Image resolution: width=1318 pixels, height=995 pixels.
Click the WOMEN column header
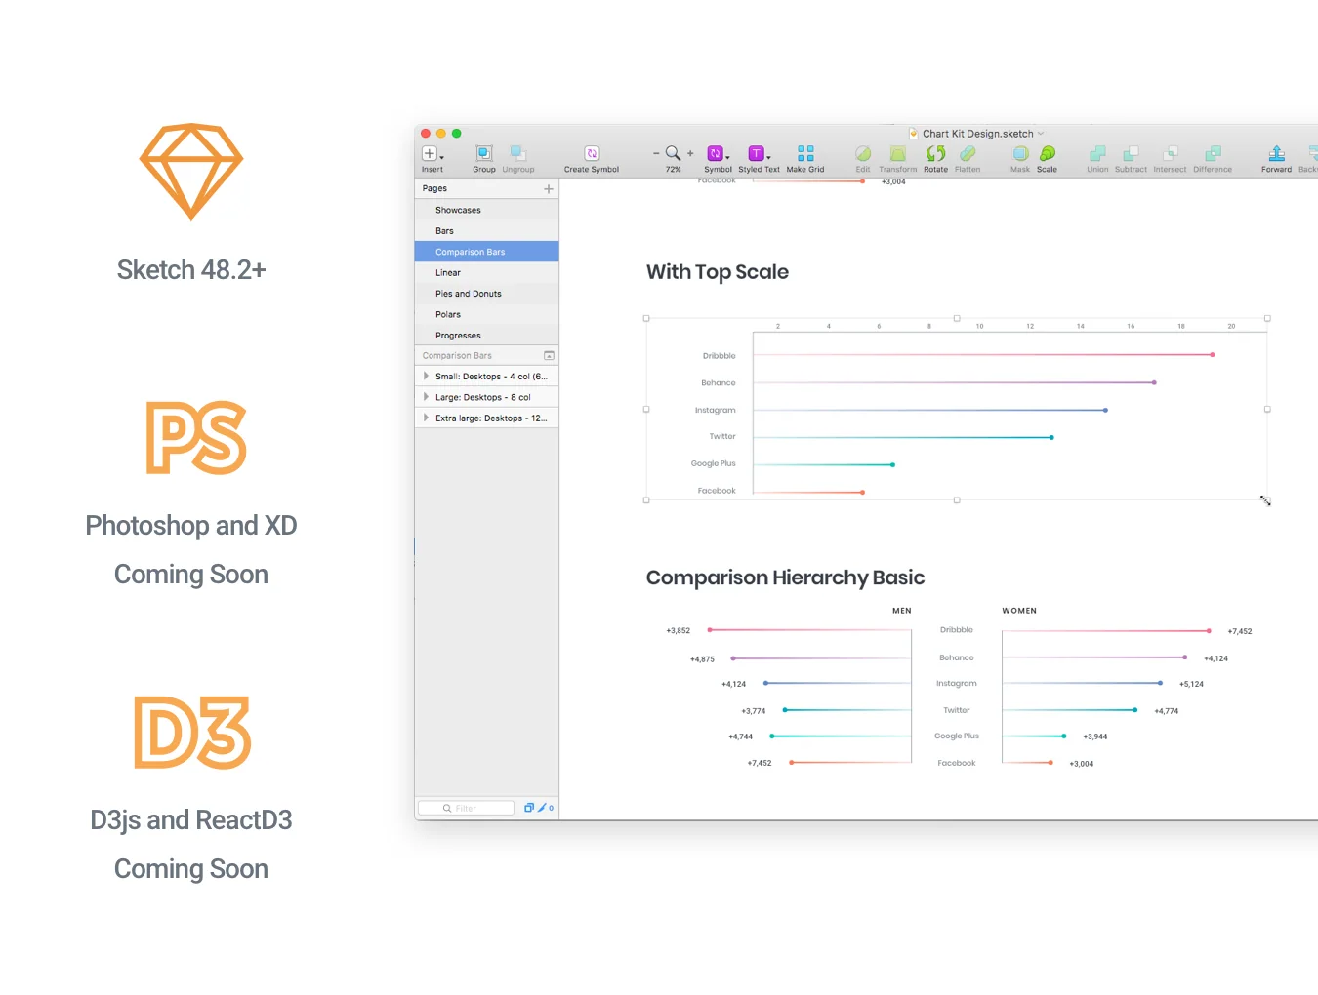pos(1019,611)
